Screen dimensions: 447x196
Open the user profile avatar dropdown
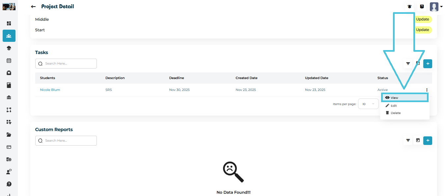tap(436, 7)
